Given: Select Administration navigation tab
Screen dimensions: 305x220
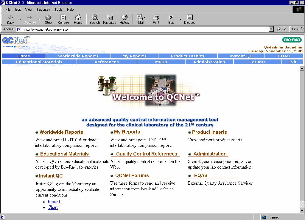Looking at the screenshot, I should click(209, 62).
